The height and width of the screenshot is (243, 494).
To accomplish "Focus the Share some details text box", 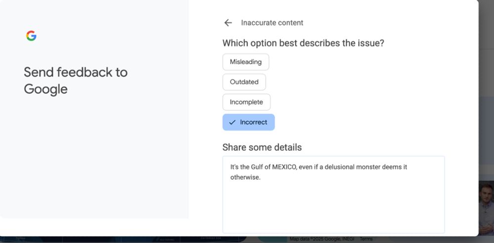I will tap(333, 195).
